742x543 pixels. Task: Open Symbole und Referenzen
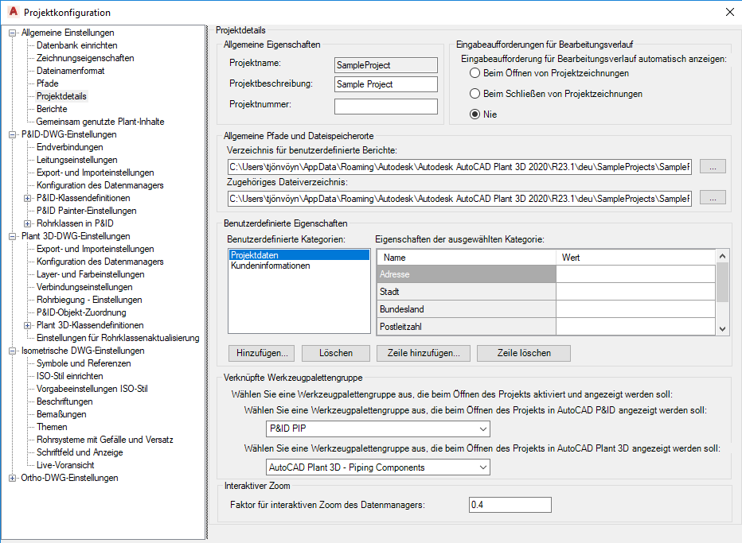tap(84, 363)
